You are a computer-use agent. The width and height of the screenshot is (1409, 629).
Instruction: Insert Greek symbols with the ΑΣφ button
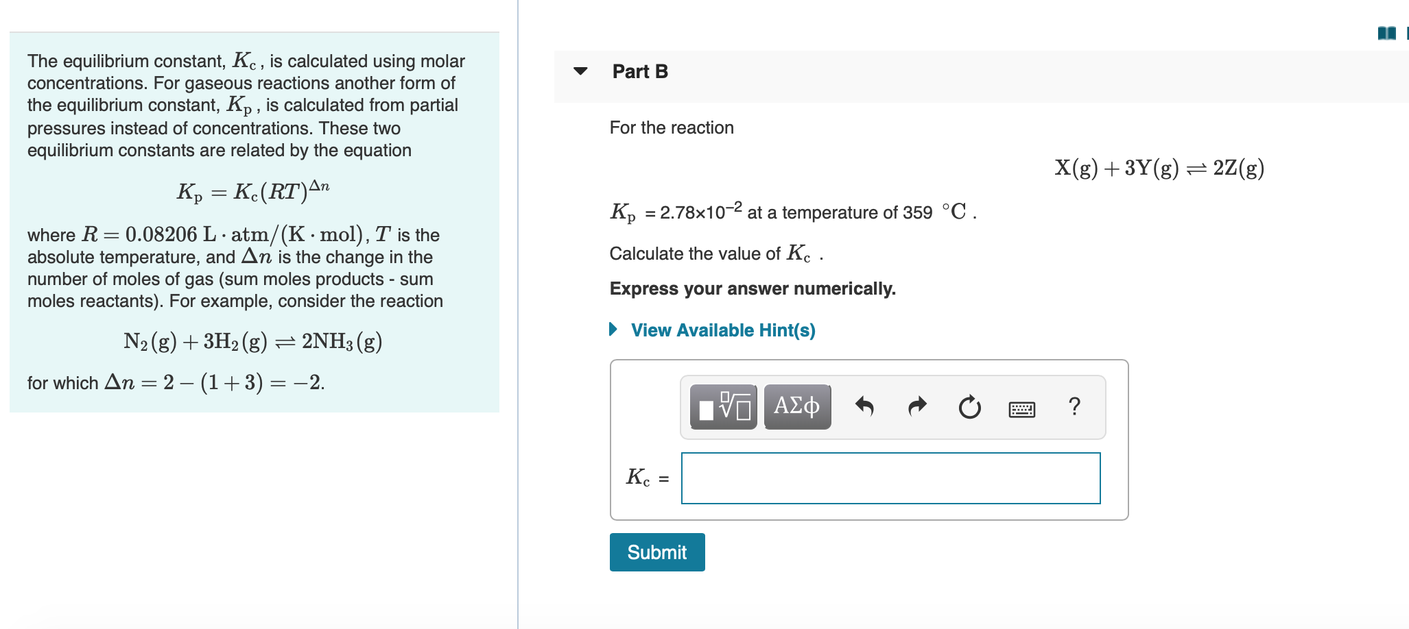coord(796,406)
